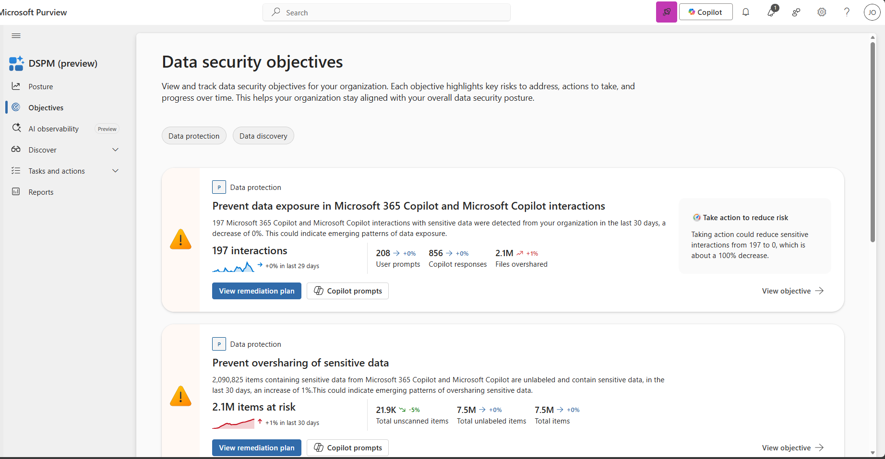The width and height of the screenshot is (885, 459).
Task: Click the 208 User prompts metric
Action: coord(398,258)
